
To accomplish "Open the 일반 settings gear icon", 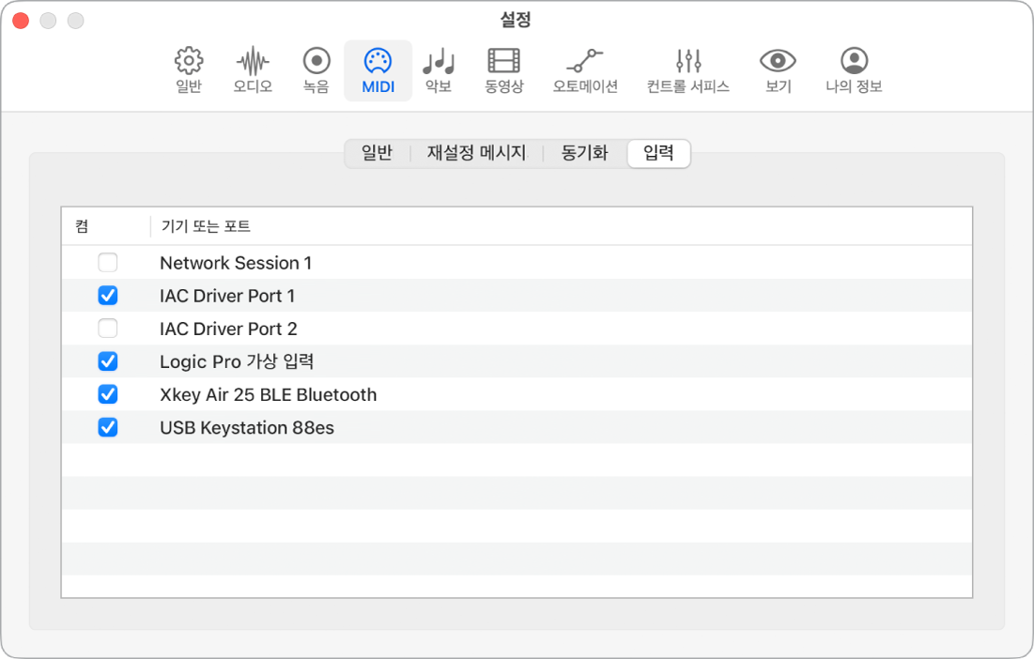I will click(189, 62).
